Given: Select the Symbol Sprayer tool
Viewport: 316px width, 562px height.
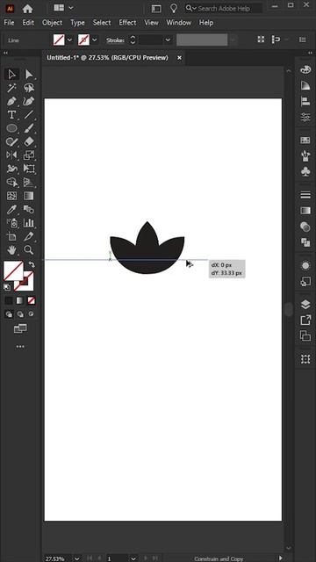Looking at the screenshot, I should pyautogui.click(x=11, y=223).
